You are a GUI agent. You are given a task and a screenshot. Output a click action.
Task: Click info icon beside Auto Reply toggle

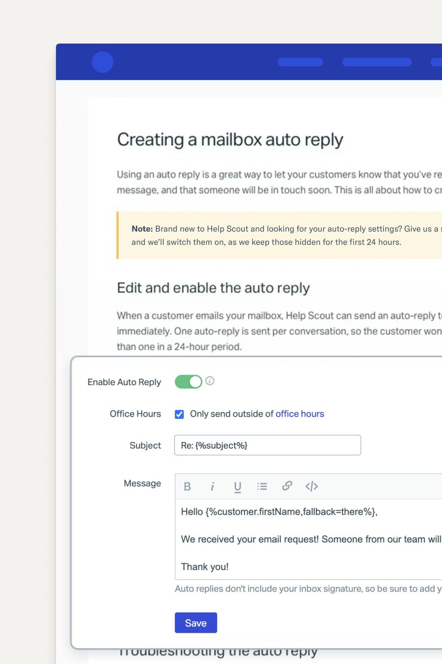click(x=210, y=381)
